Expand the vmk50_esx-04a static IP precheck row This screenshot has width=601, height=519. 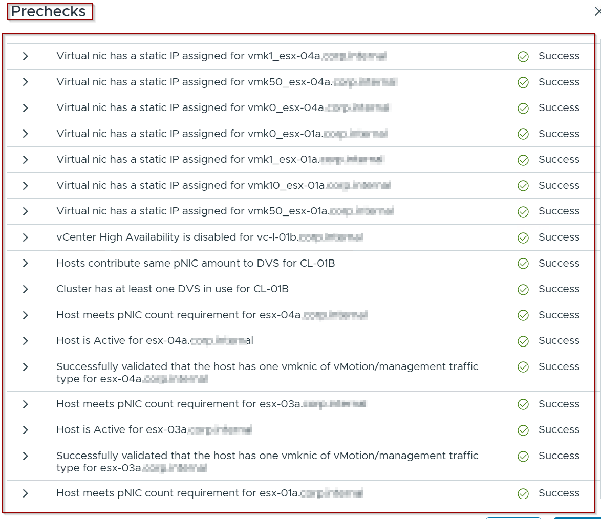[25, 82]
